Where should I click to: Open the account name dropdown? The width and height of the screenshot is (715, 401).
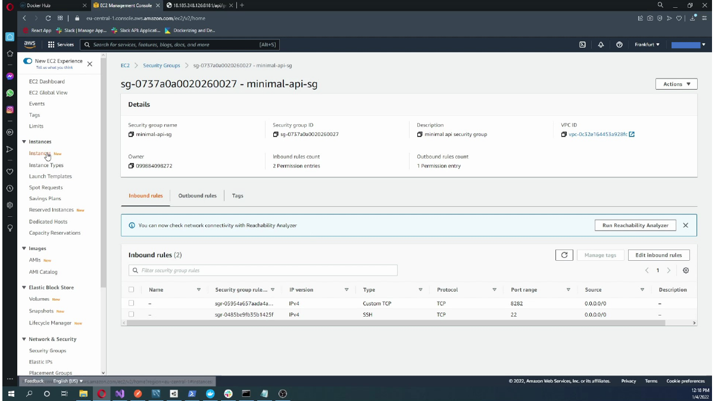[688, 45]
